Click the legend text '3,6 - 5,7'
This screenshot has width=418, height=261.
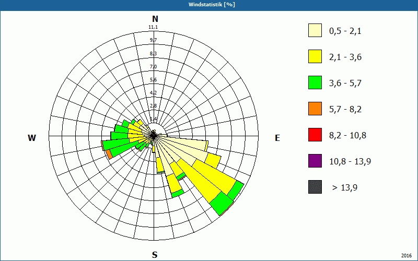[345, 84]
